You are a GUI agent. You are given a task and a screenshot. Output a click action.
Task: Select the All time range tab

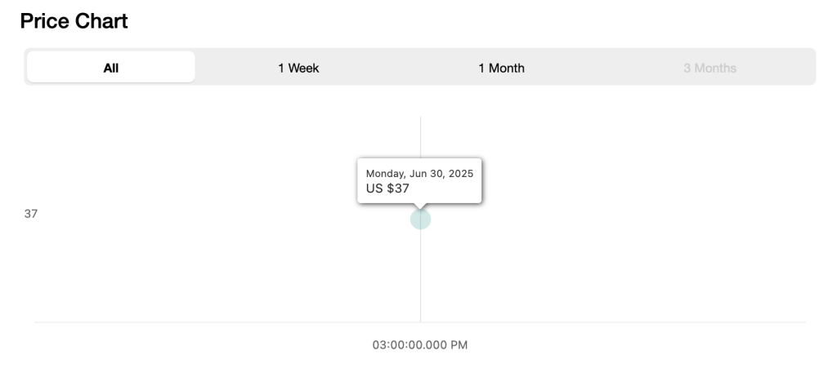[x=111, y=67]
